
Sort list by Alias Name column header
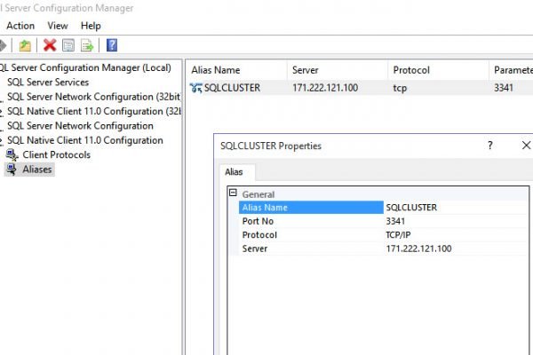pos(236,70)
